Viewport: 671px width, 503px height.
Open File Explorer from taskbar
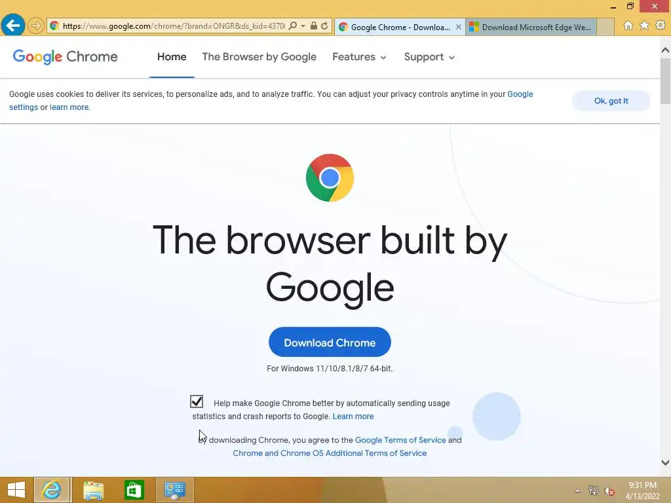[x=93, y=490]
